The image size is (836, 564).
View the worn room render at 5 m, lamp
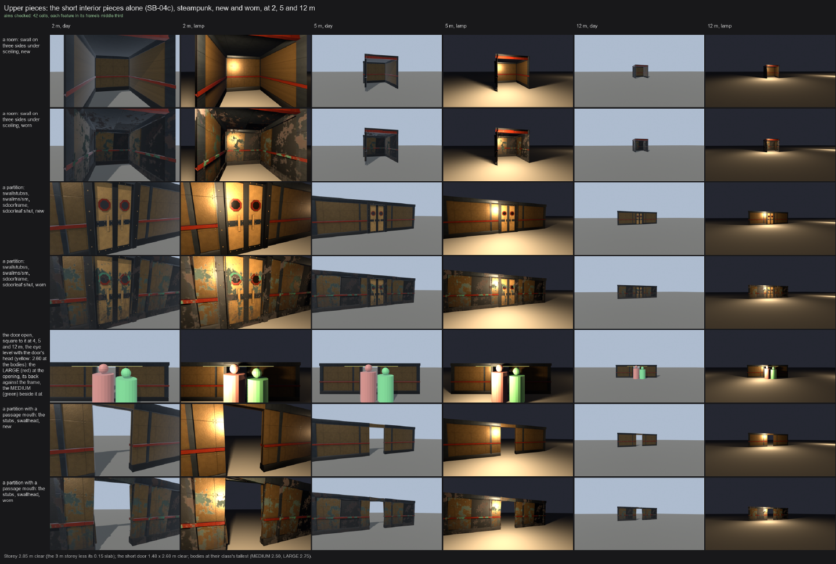(508, 145)
